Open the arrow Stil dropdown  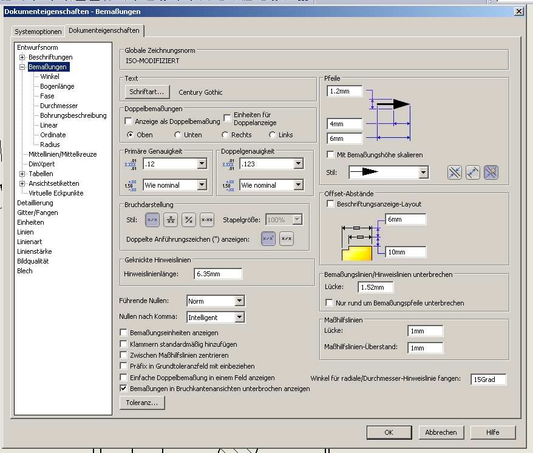point(423,172)
